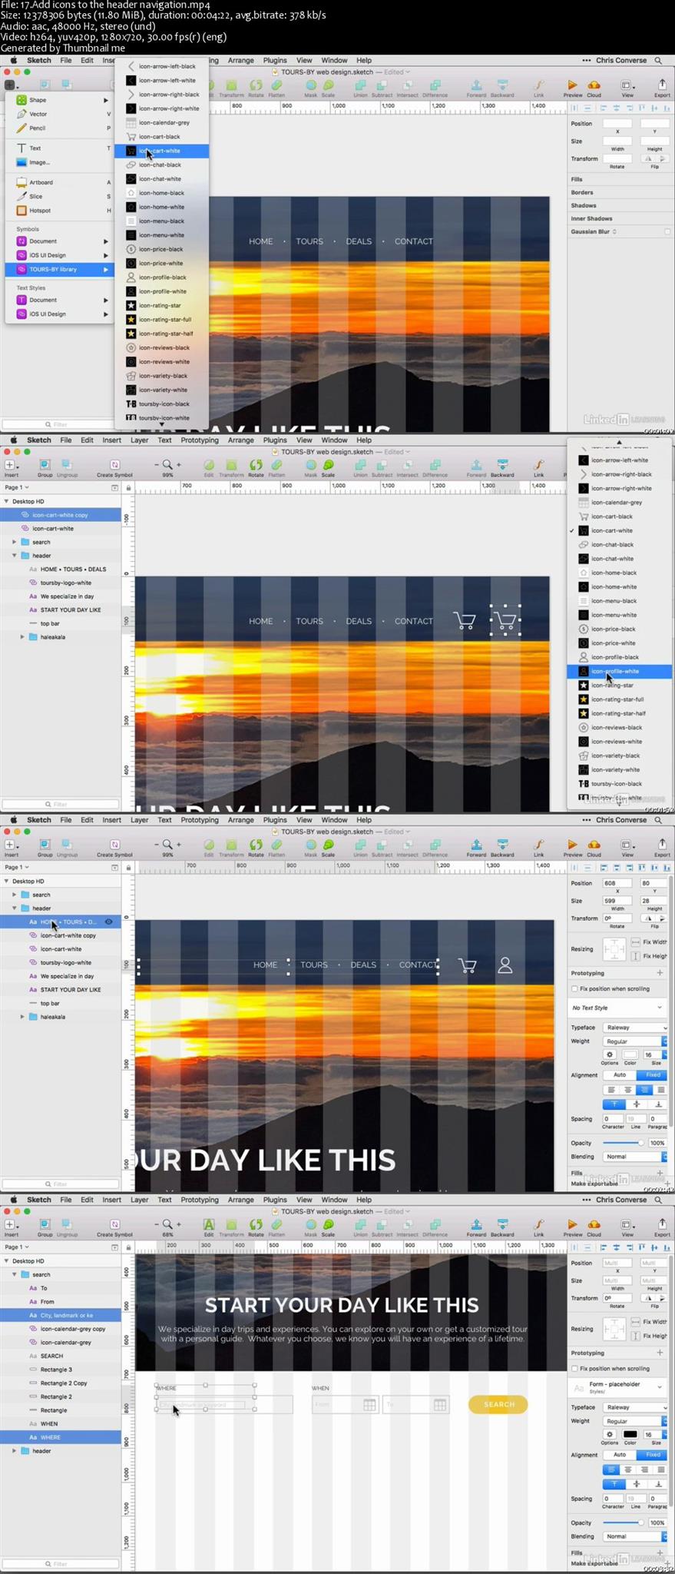The image size is (675, 1574).
Task: Choose the highlighted icon-cart-white symbol
Action: tap(161, 151)
